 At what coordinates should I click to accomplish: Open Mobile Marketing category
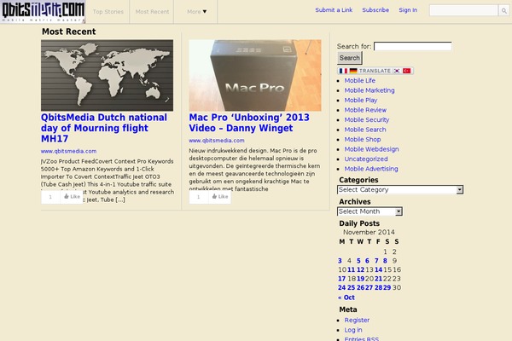(x=369, y=90)
